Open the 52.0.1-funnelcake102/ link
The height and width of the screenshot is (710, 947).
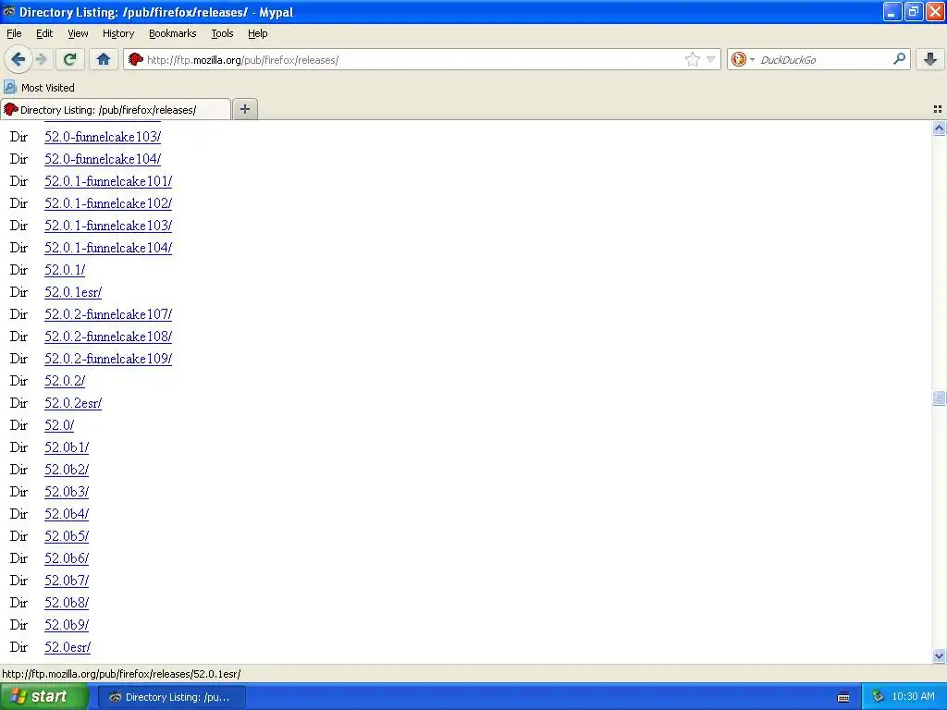[108, 203]
